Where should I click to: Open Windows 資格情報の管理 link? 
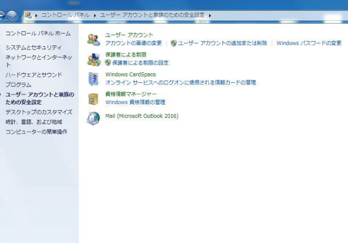click(135, 102)
